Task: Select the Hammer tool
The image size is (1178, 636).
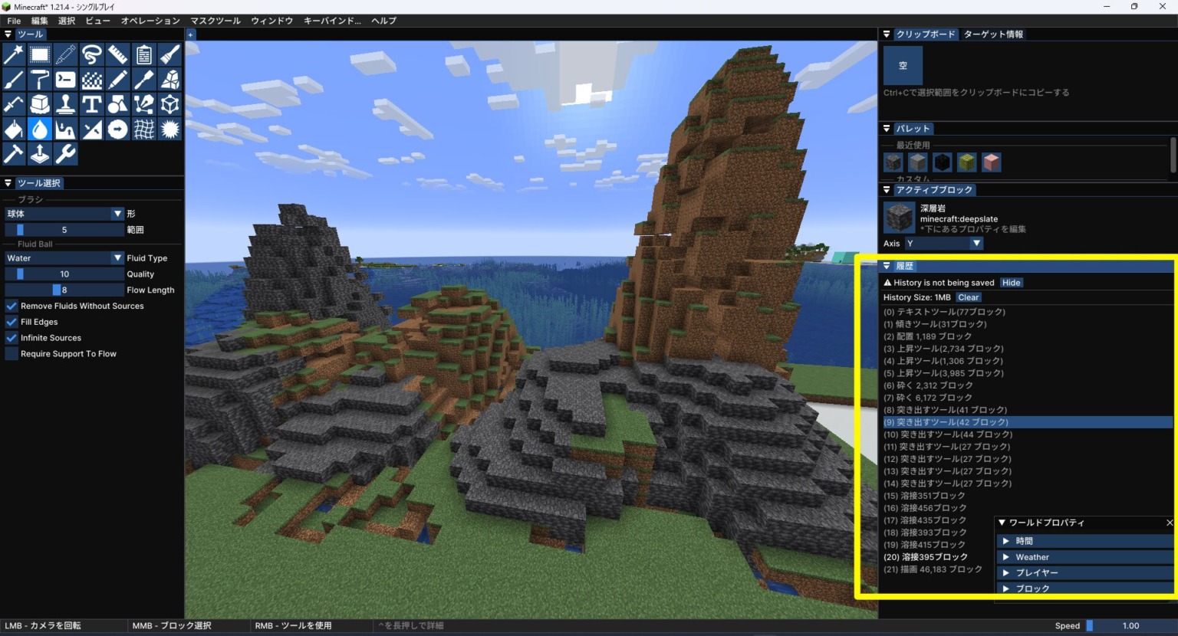Action: [14, 153]
